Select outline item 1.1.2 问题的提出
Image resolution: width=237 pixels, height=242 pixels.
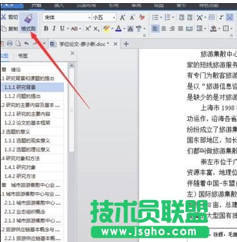point(32,96)
